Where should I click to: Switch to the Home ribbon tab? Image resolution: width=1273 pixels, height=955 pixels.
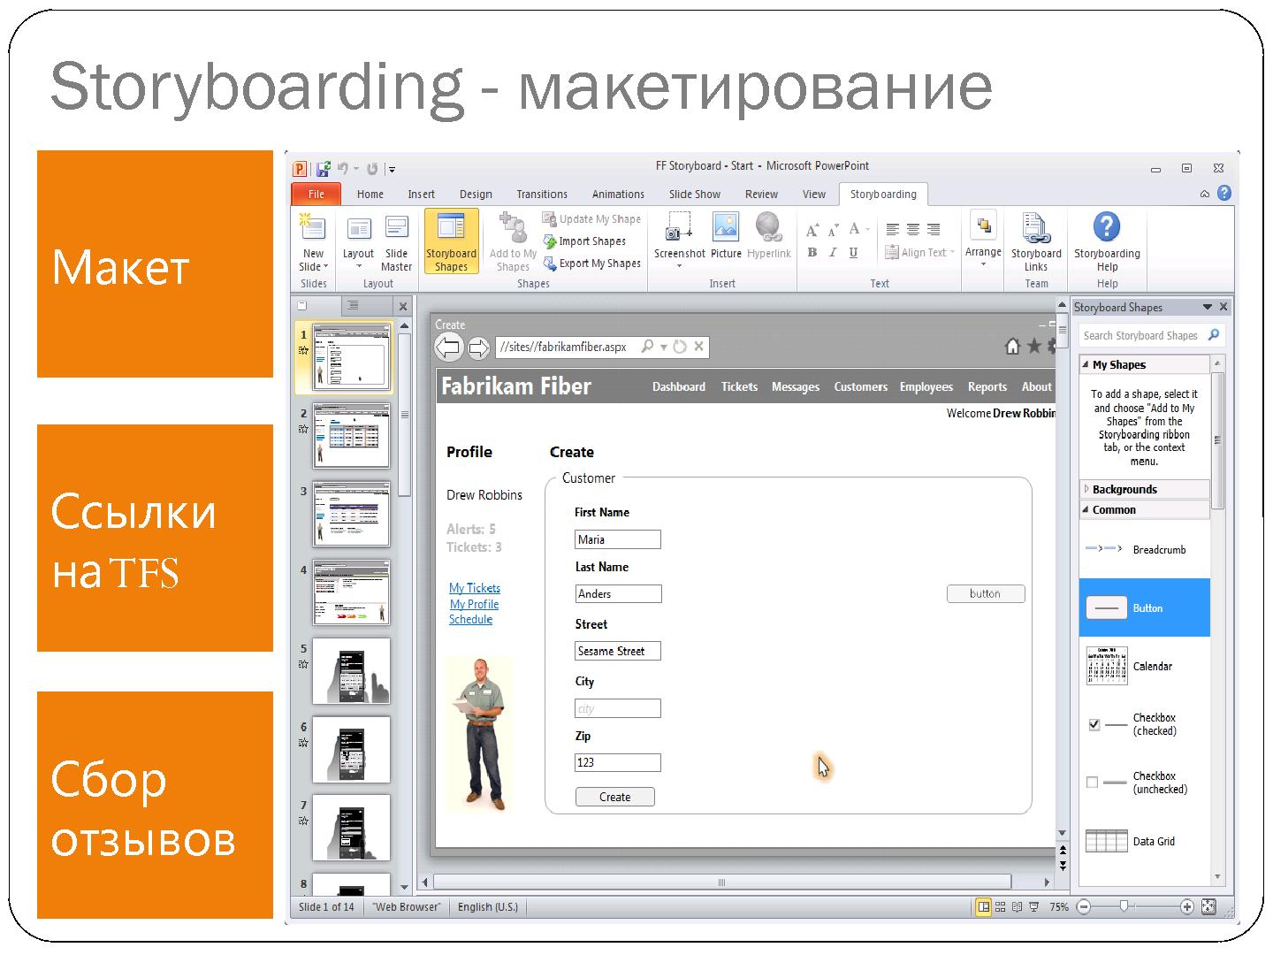point(370,195)
